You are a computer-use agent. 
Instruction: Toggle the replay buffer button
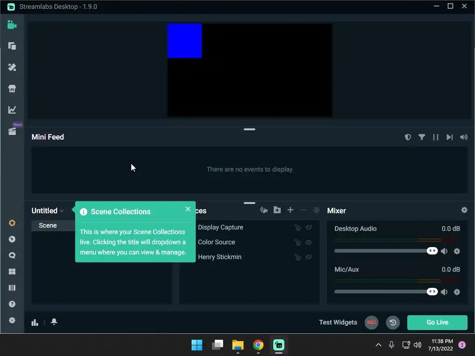coord(392,323)
